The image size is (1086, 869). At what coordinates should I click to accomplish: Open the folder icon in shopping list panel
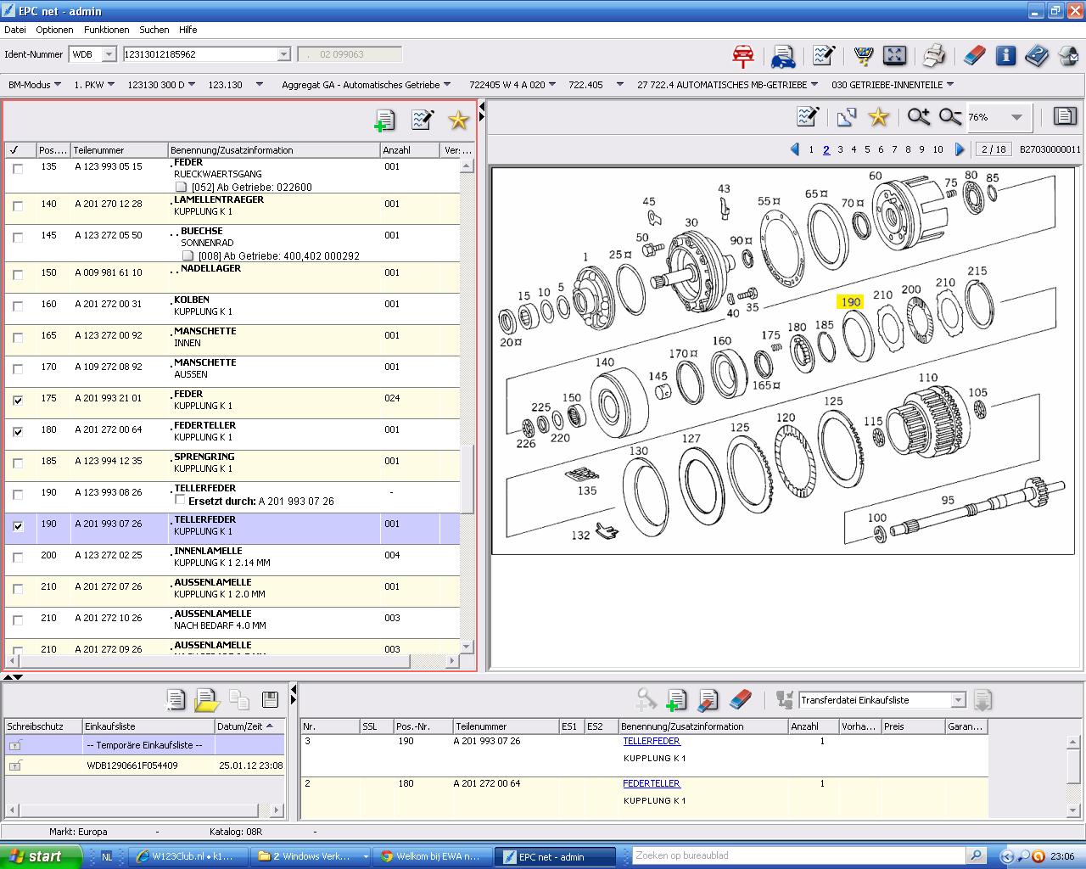[207, 700]
